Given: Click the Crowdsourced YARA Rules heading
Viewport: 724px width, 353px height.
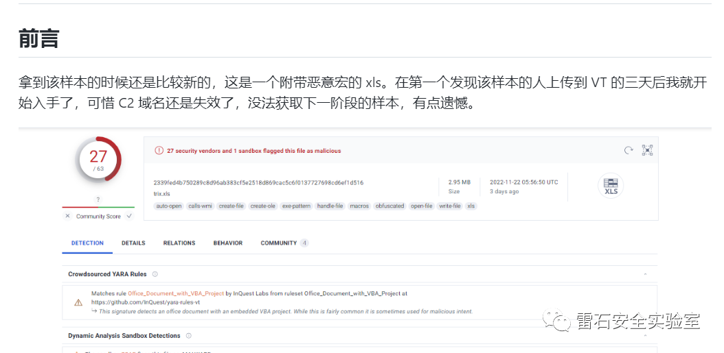Looking at the screenshot, I should (x=107, y=274).
